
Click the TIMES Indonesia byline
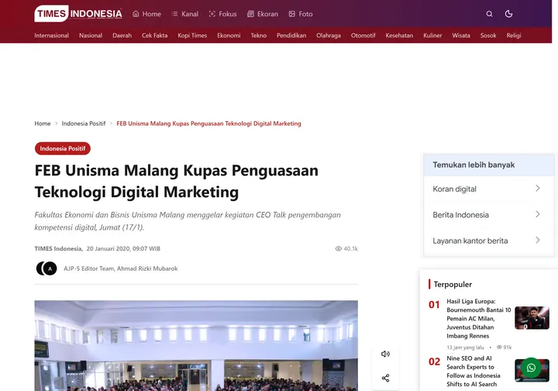point(58,248)
